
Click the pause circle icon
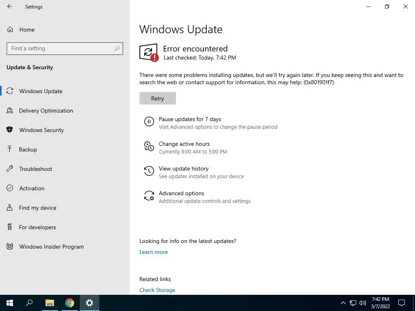(x=149, y=121)
